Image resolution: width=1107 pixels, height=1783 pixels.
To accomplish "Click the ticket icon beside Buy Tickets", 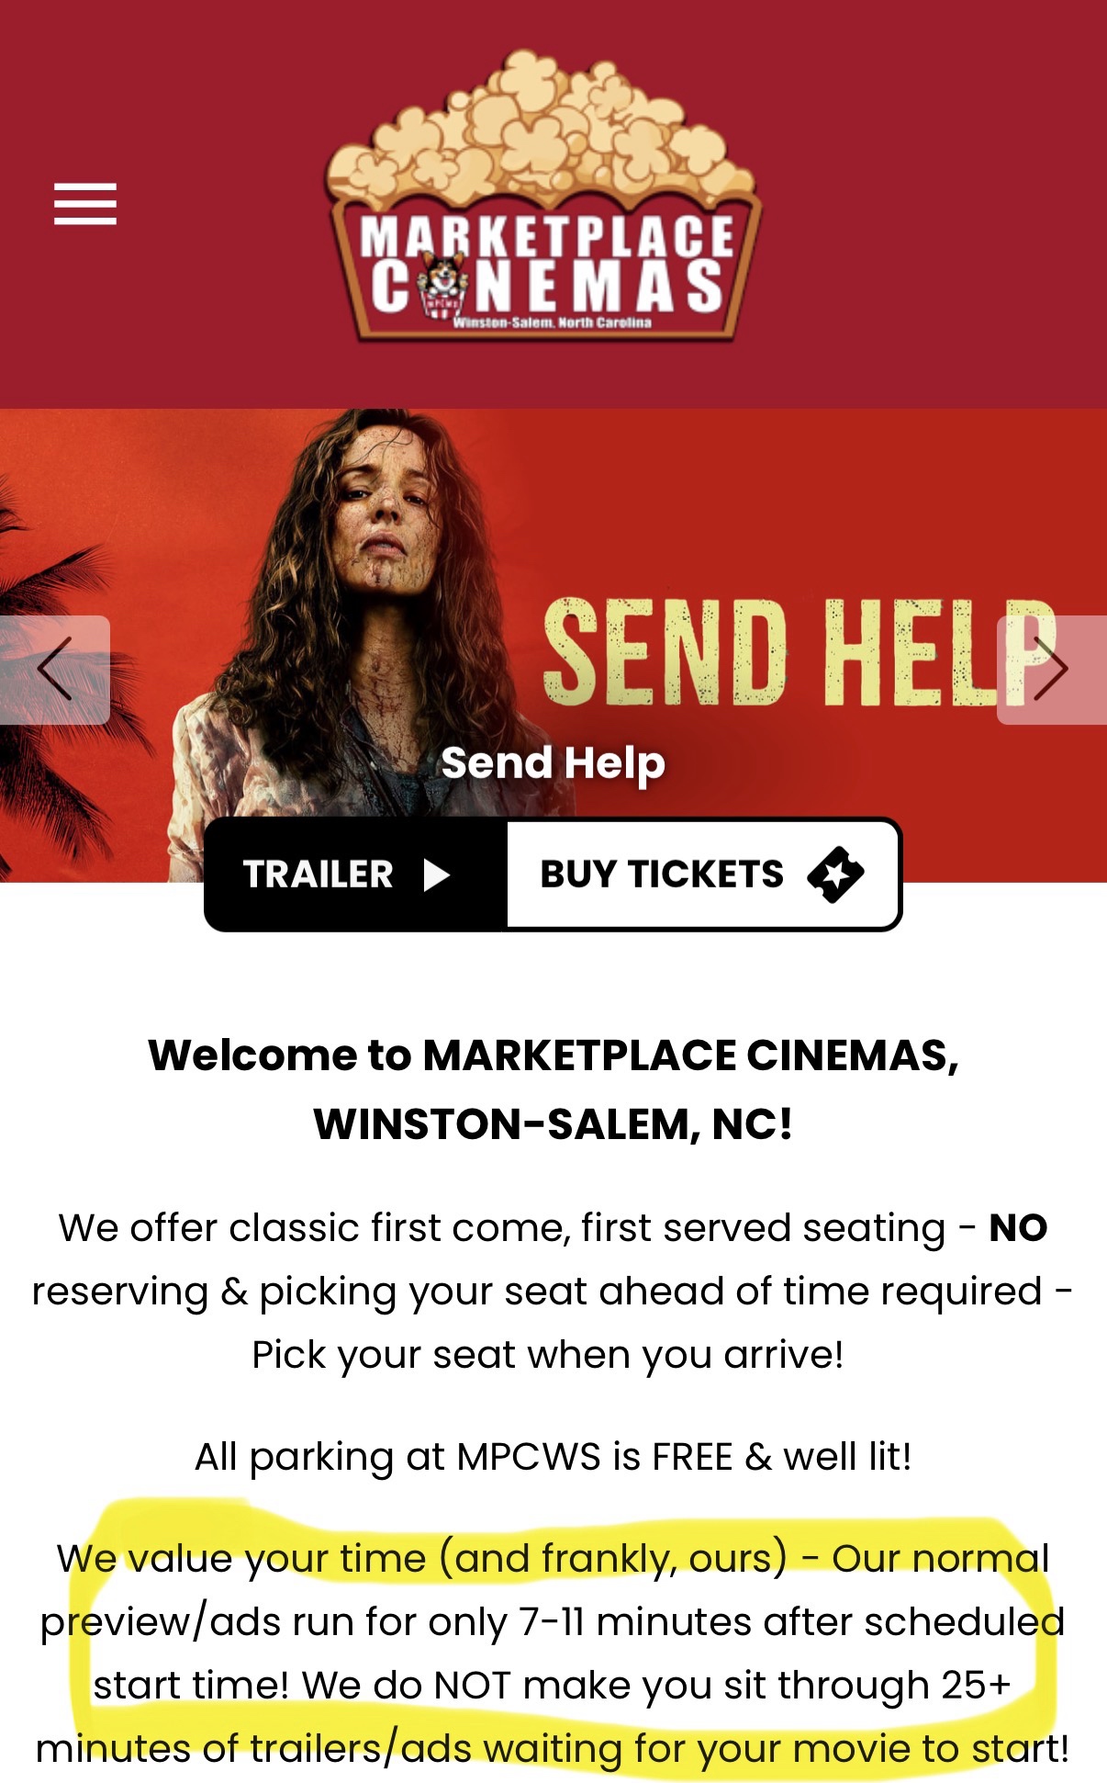I will [x=835, y=875].
